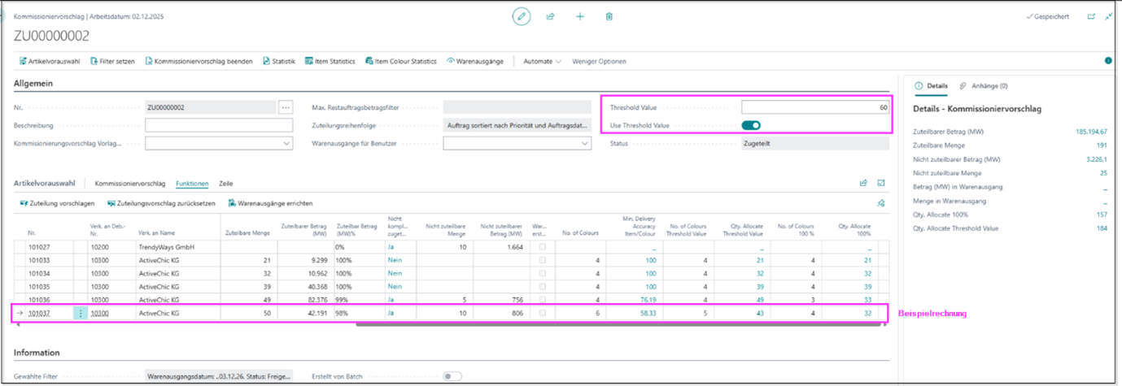Click the pencil edit icon at top
Screen dimensions: 1122x386
521,16
